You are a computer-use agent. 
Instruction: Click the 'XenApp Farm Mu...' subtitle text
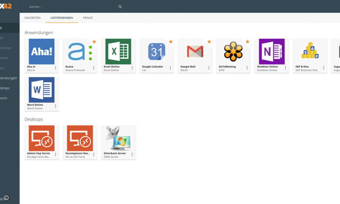pyautogui.click(x=39, y=157)
